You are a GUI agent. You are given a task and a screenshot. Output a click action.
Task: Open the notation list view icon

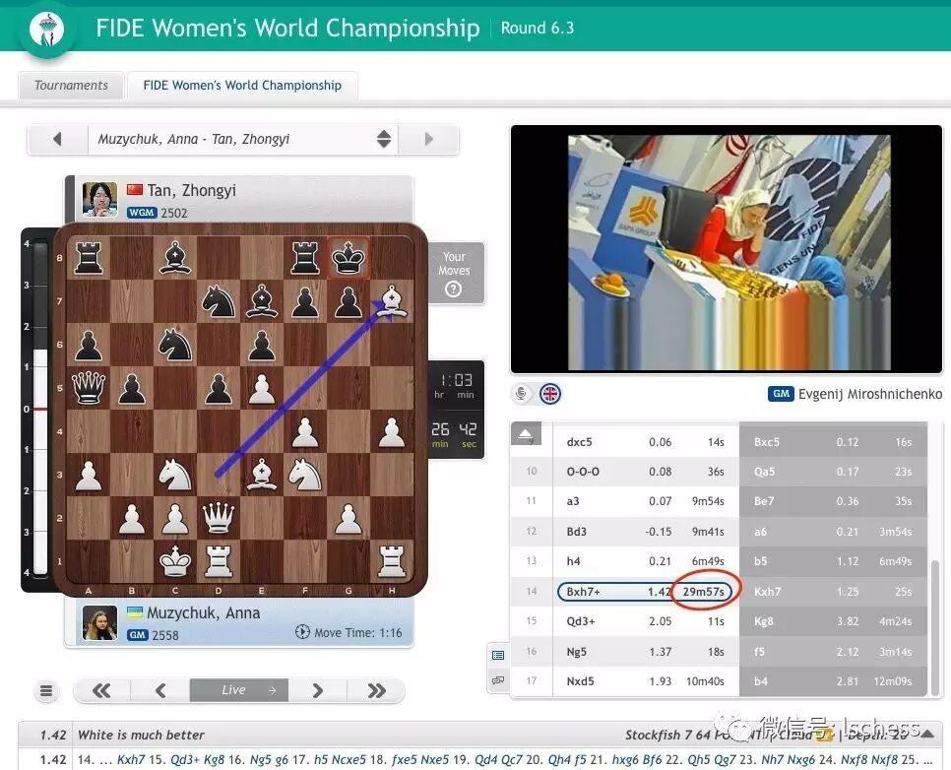498,655
